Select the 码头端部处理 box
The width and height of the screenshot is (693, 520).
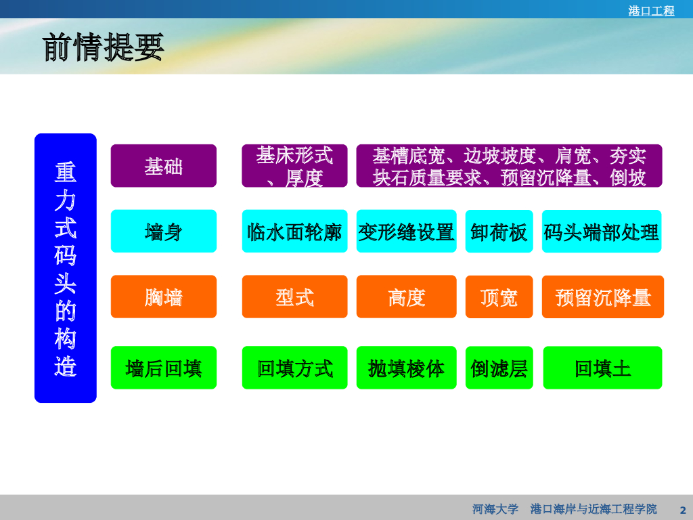coord(602,232)
